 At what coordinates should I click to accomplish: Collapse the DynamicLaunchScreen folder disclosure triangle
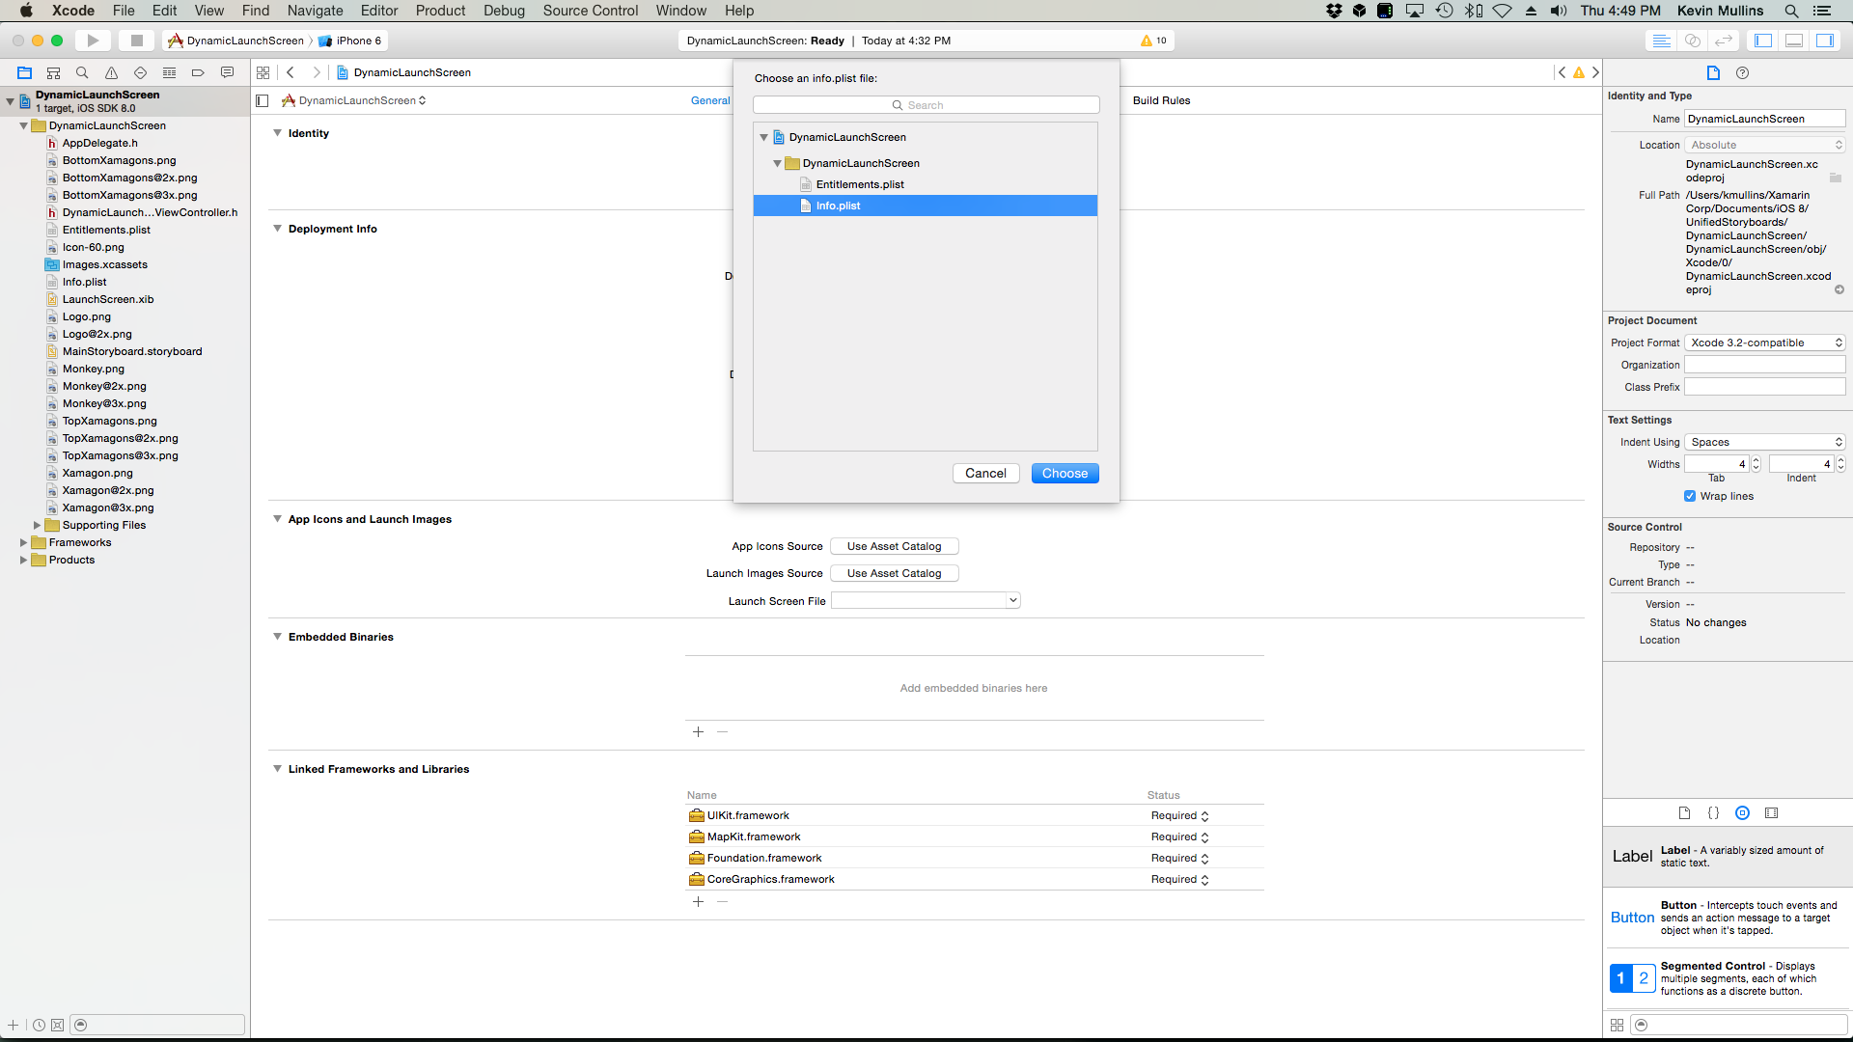(x=22, y=125)
